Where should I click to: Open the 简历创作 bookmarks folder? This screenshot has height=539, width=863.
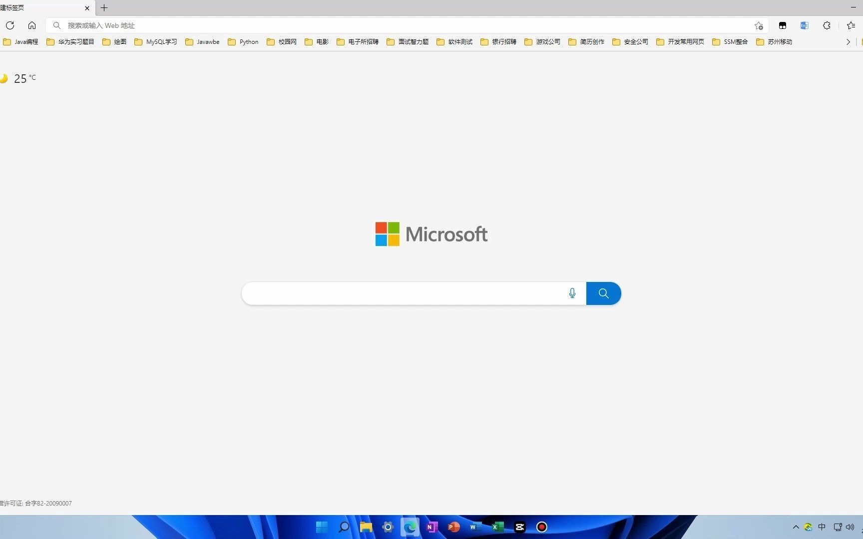click(586, 42)
